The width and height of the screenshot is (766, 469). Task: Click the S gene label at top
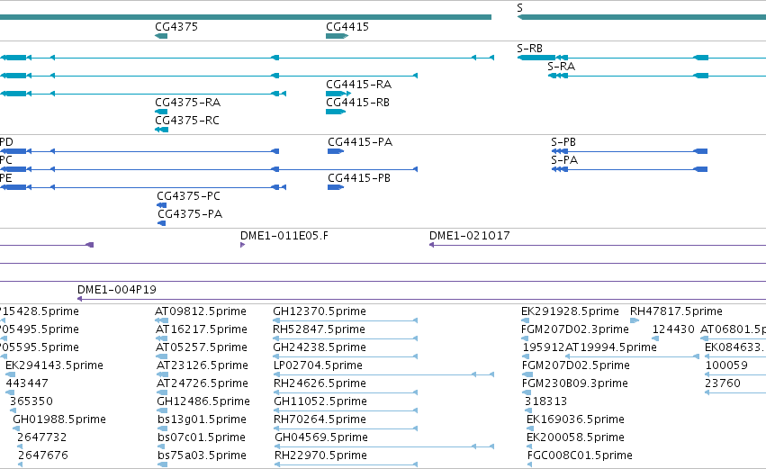pos(519,8)
